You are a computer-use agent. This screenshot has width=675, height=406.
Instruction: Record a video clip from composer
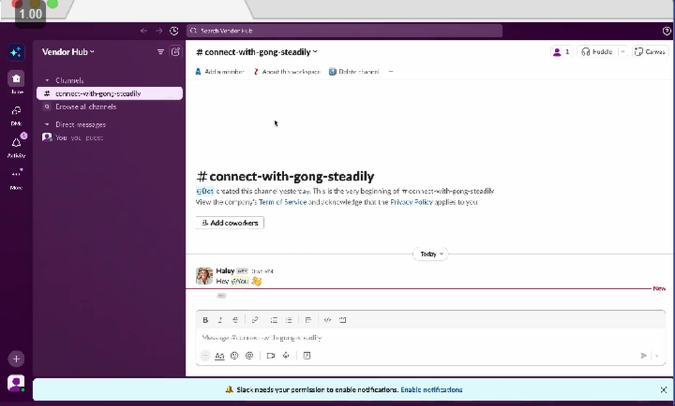click(271, 355)
